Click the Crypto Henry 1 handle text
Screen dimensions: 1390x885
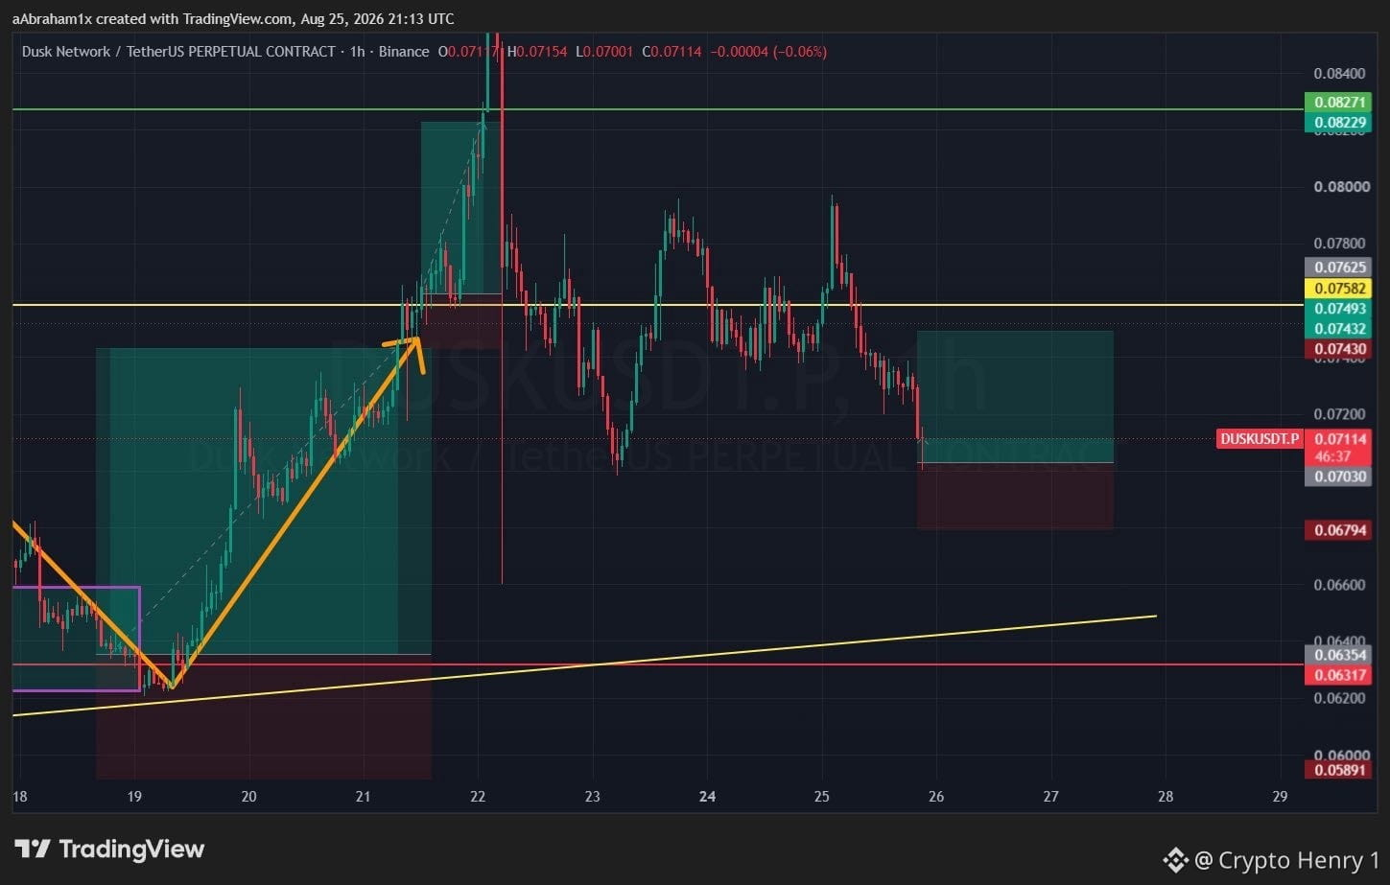coord(1298,861)
